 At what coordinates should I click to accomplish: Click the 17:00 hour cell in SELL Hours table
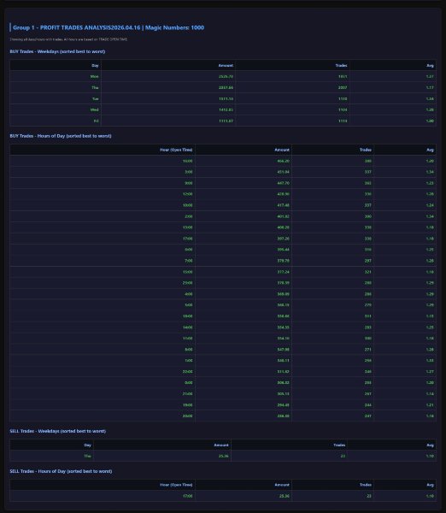point(103,496)
